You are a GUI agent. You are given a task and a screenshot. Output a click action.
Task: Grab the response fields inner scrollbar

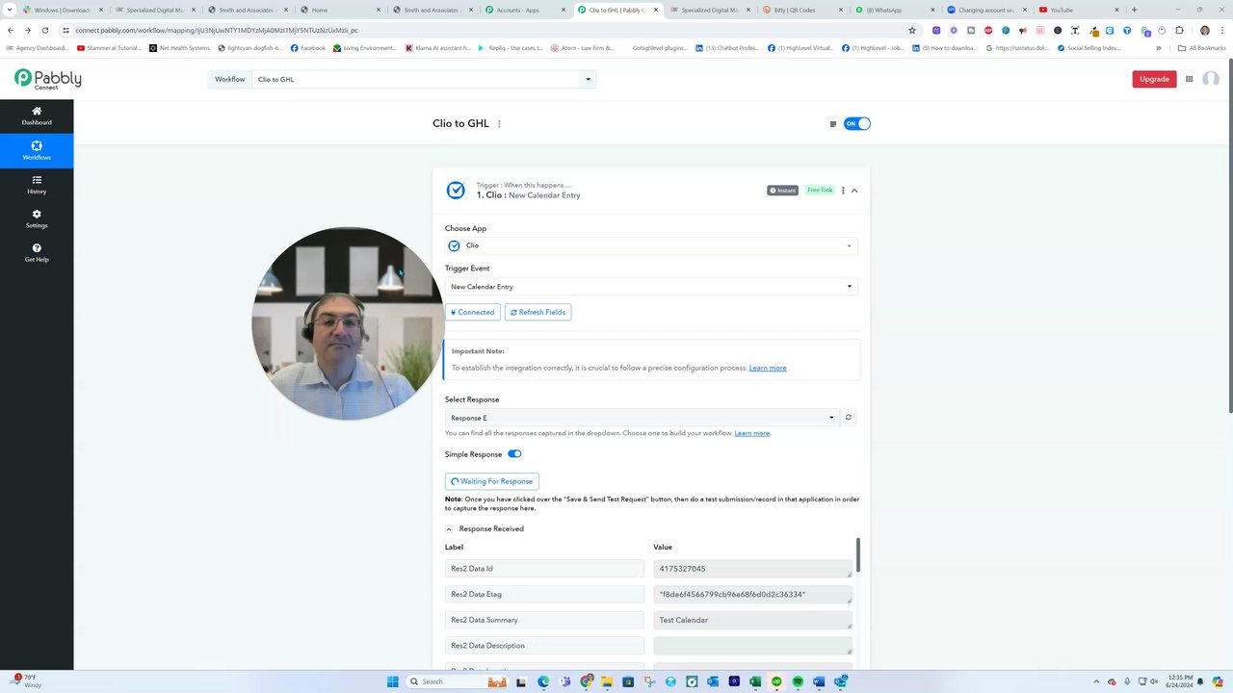tap(857, 554)
